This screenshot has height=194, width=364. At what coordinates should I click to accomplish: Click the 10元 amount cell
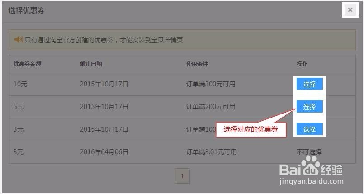tap(20, 84)
